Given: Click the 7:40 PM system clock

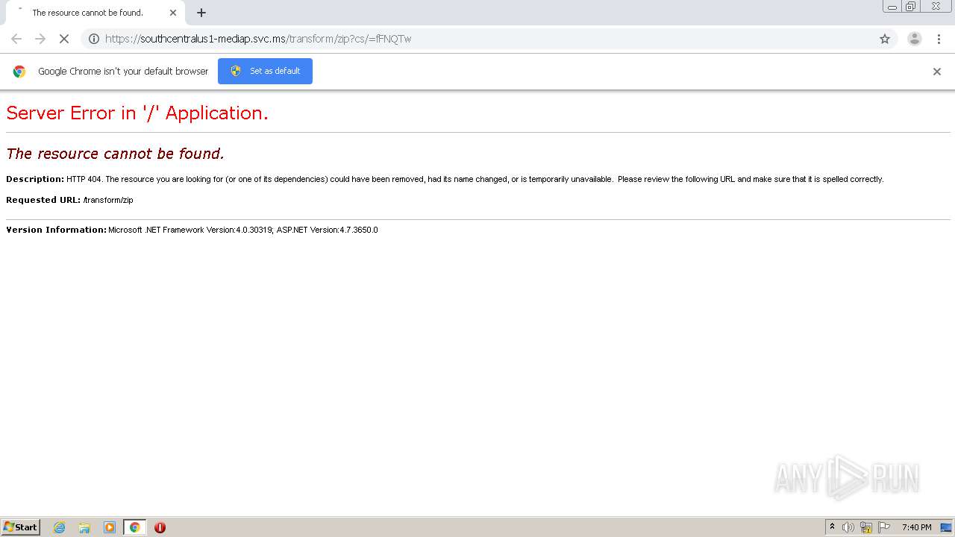Looking at the screenshot, I should (x=916, y=527).
